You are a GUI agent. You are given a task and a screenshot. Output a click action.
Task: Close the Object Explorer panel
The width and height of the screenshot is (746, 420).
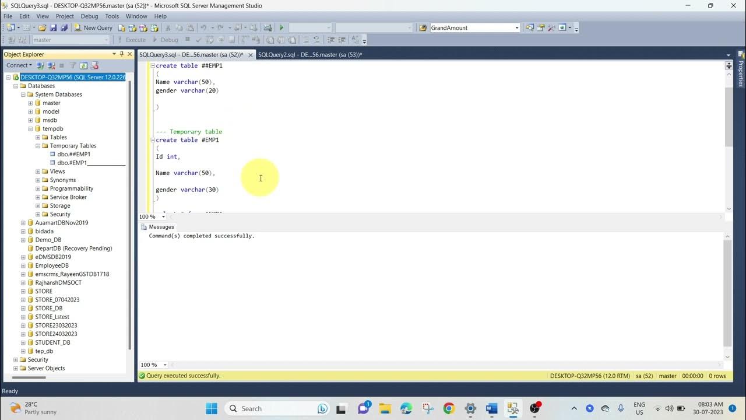tap(129, 54)
